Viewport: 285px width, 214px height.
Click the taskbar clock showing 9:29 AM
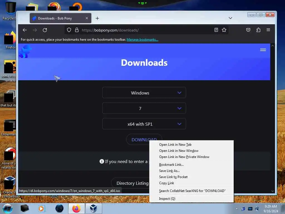(x=271, y=209)
